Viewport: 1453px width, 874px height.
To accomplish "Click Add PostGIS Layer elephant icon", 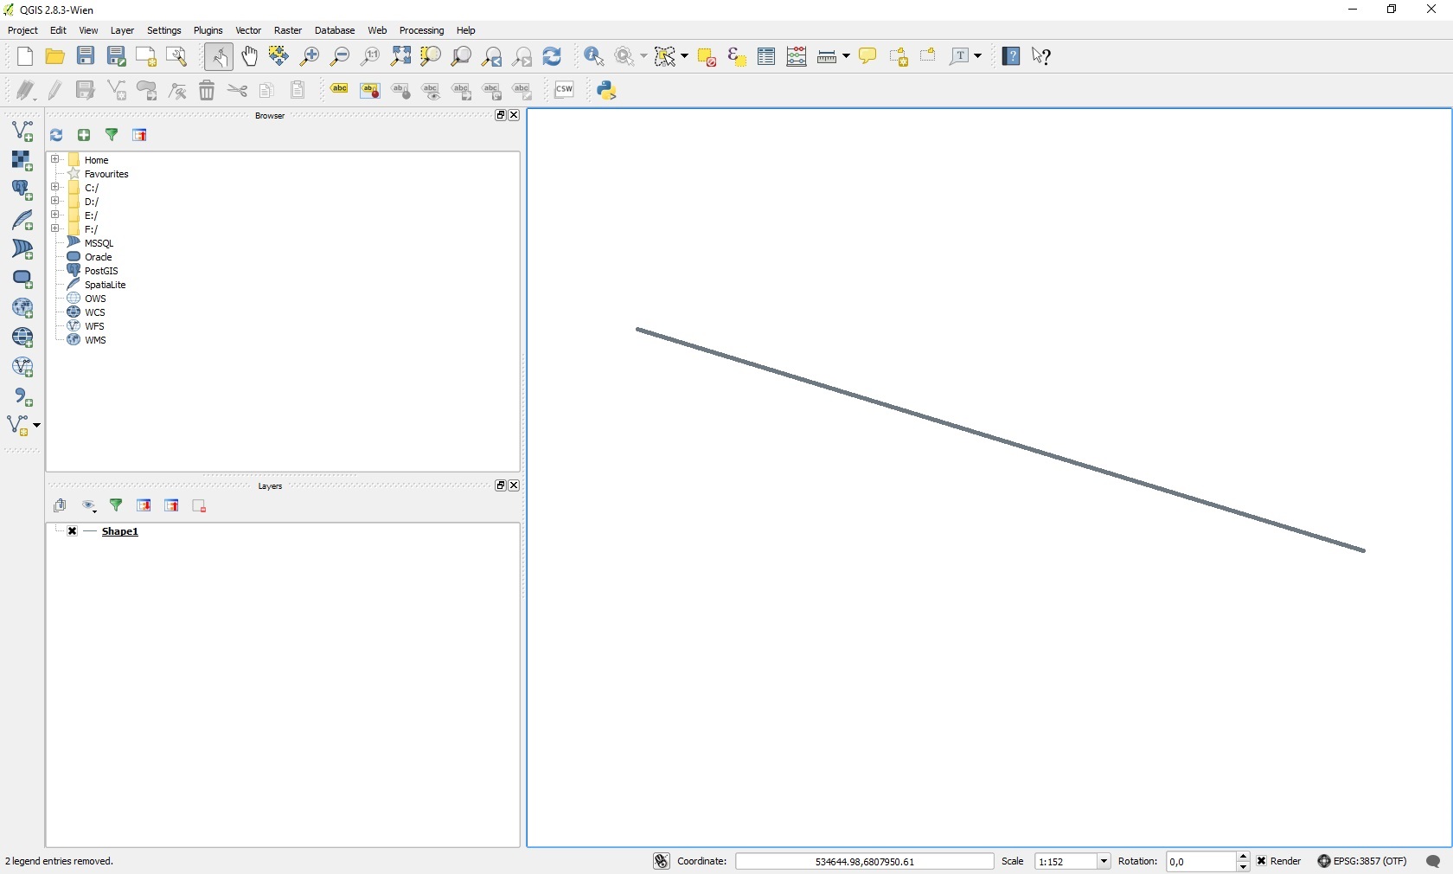I will 22,190.
